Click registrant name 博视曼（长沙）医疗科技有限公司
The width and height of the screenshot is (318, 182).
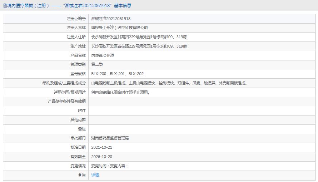[x=119, y=28]
